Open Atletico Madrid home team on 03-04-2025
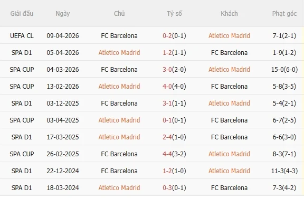Image resolution: width=304 pixels, height=198 pixels. [x=119, y=120]
